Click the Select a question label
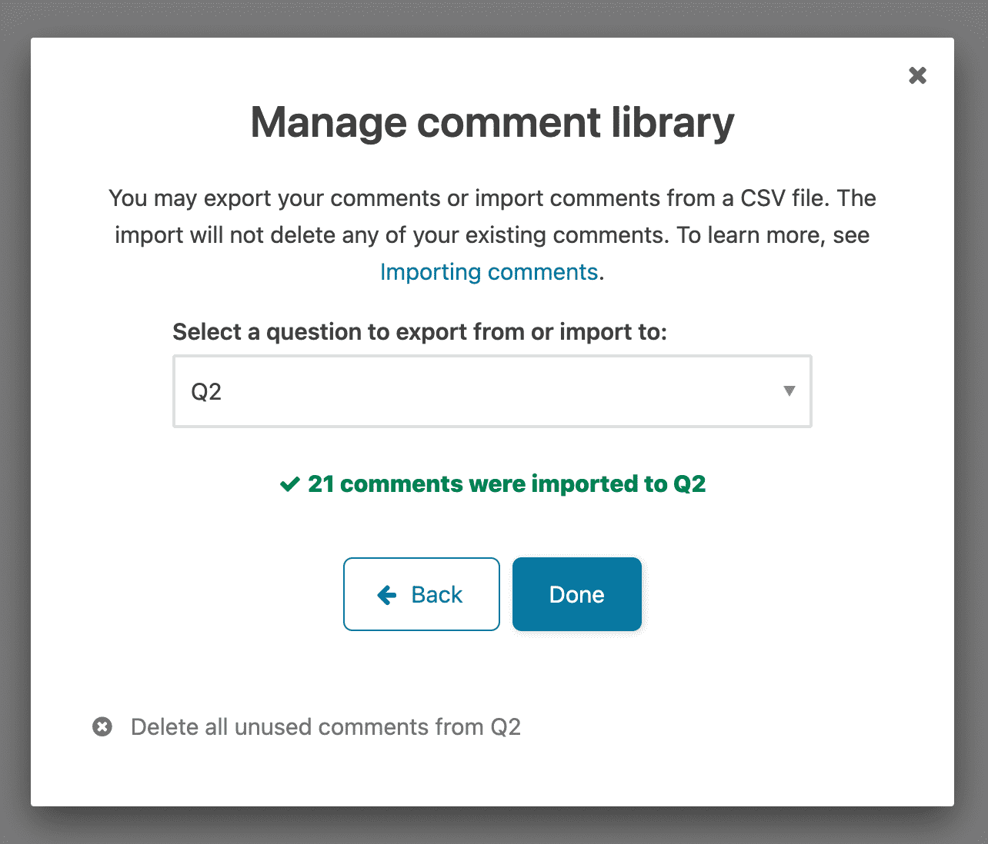988x844 pixels. click(x=419, y=332)
